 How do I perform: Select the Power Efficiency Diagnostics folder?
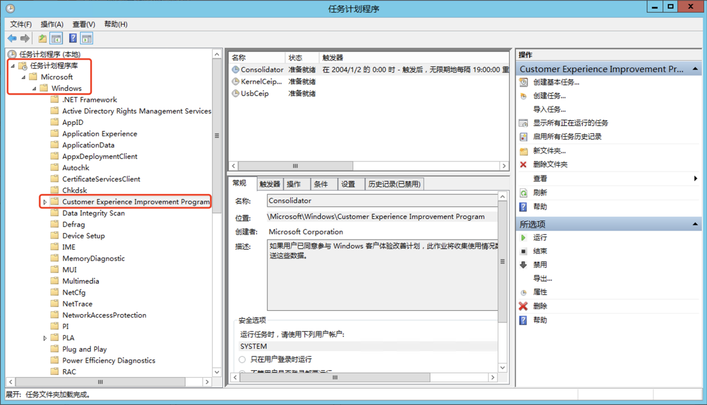click(x=109, y=360)
